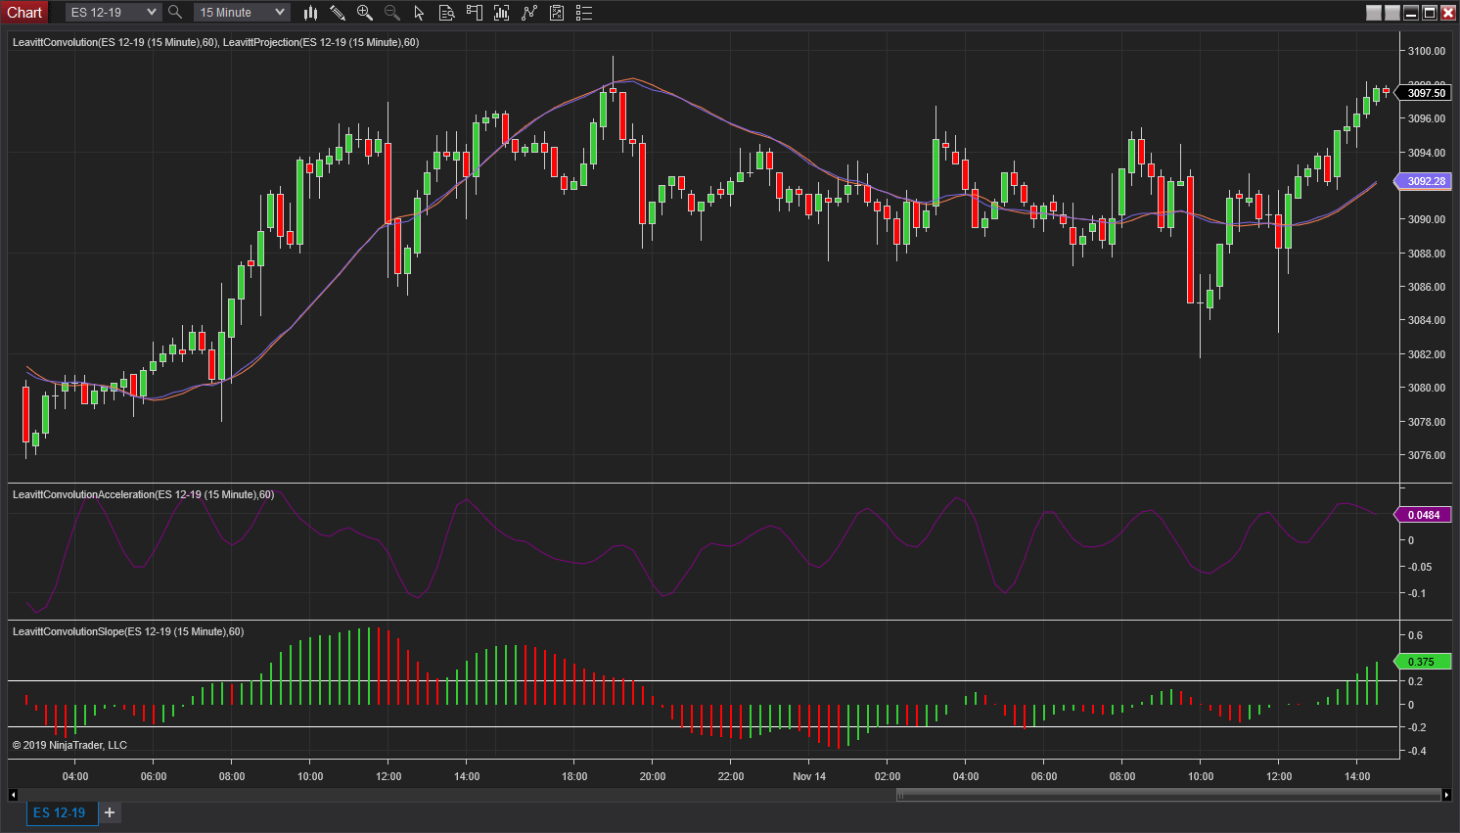Click the red Chart title label
The height and width of the screenshot is (833, 1460).
coord(24,12)
